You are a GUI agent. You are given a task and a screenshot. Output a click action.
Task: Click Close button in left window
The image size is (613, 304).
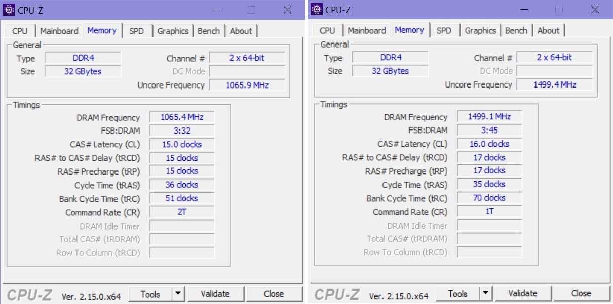[274, 294]
